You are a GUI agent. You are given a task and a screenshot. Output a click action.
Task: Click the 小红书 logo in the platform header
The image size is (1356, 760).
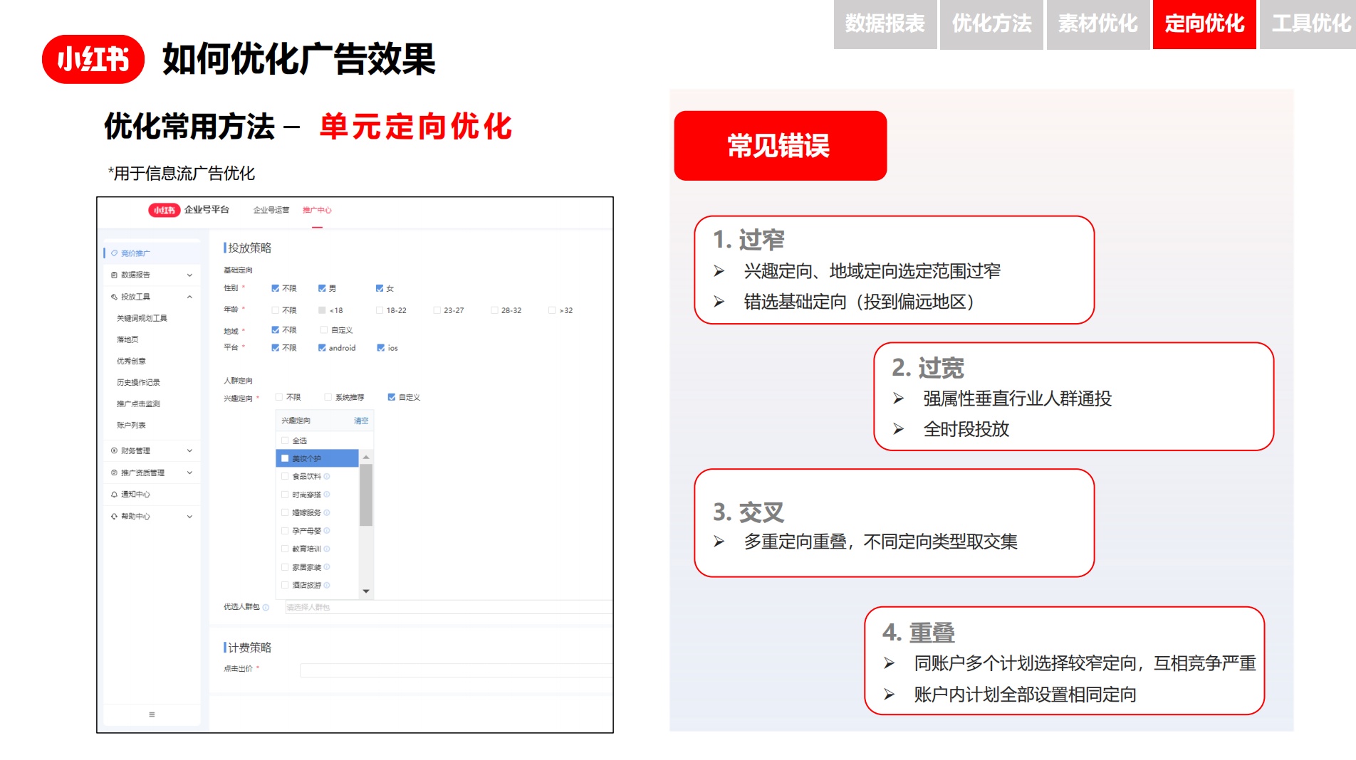pyautogui.click(x=165, y=209)
